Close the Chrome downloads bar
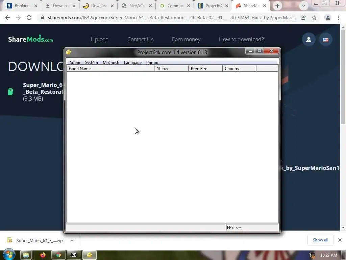This screenshot has width=346, height=260. tap(340, 240)
